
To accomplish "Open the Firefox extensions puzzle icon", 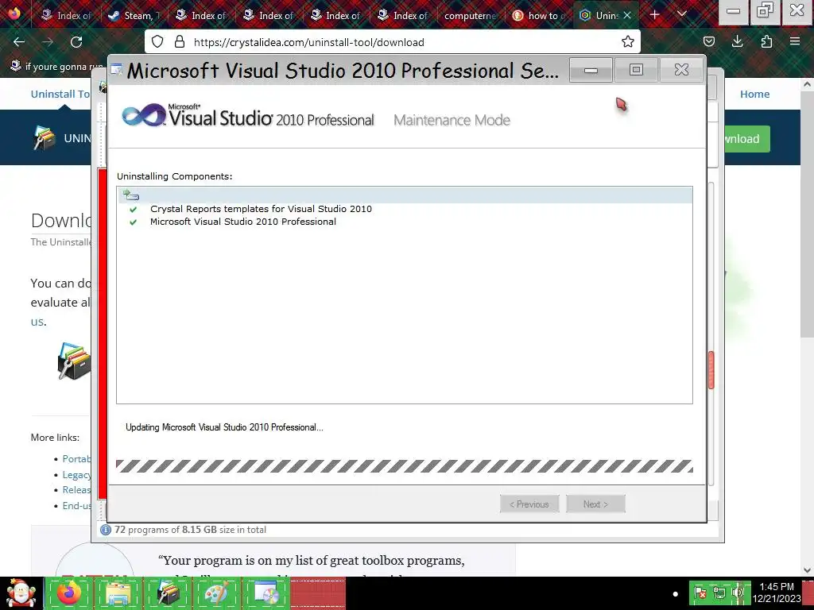I will coord(766,42).
